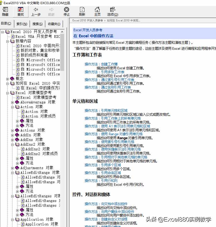Select the AddIns2 对象 page item

tap(38, 149)
